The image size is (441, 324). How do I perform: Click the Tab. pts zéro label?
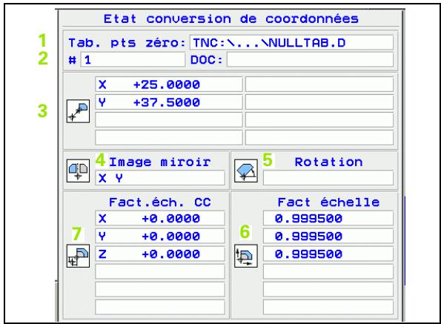click(x=127, y=43)
